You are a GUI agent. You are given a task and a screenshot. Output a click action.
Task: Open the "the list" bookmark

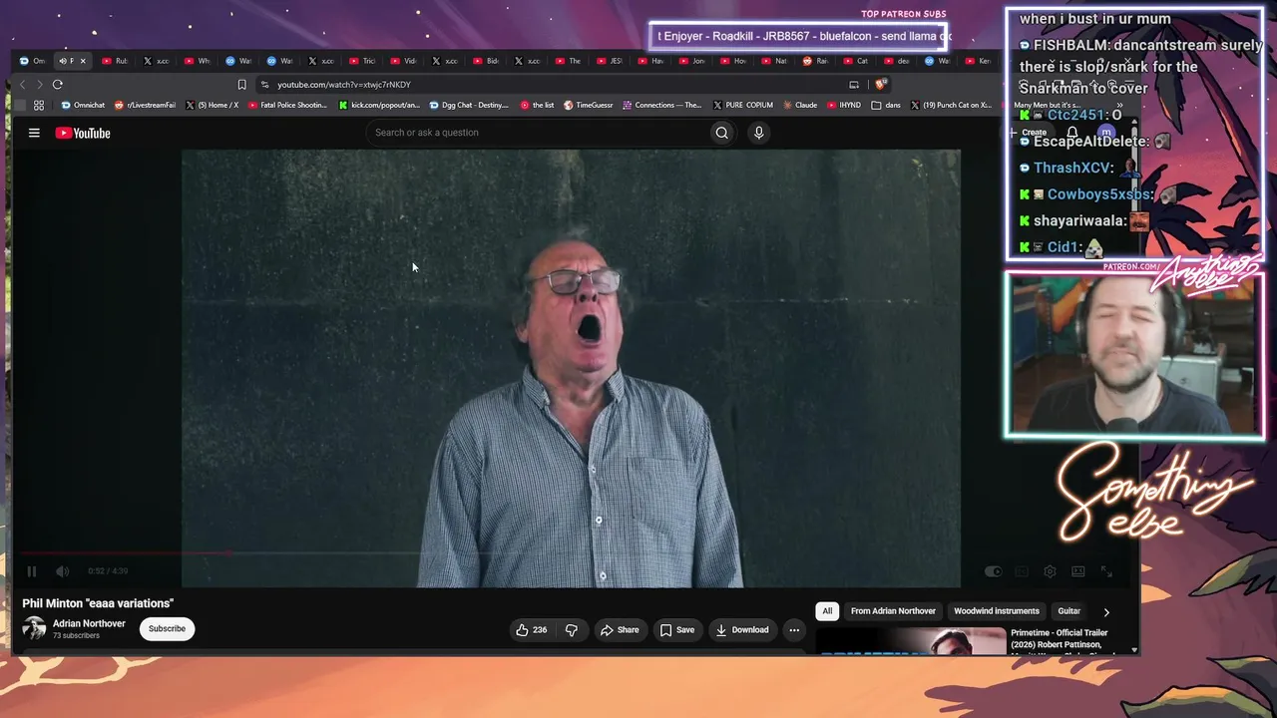coord(538,105)
